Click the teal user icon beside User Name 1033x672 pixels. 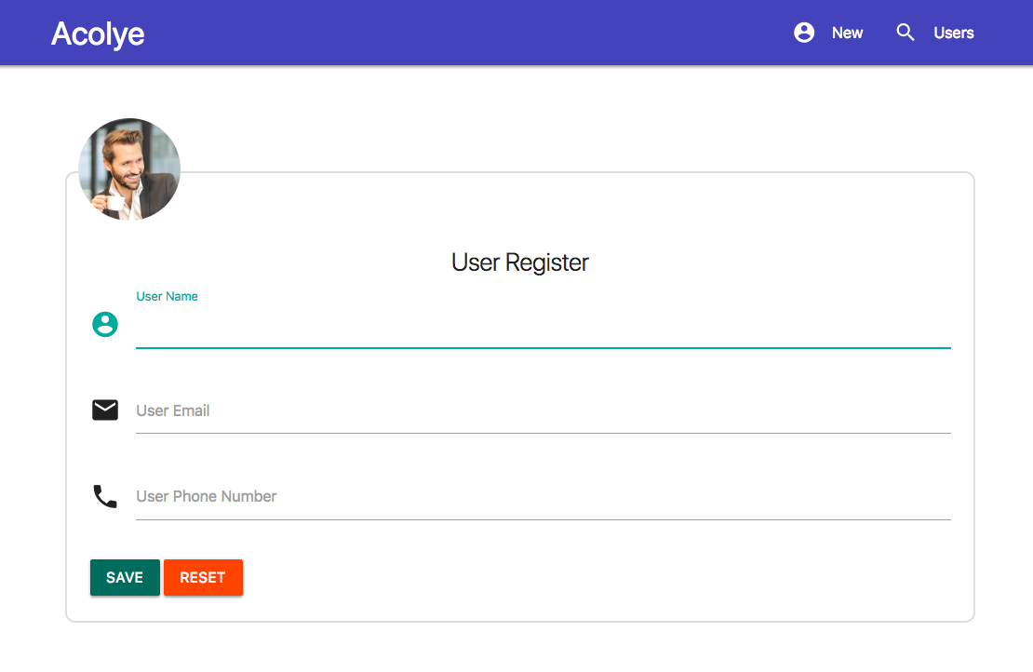[x=105, y=324]
